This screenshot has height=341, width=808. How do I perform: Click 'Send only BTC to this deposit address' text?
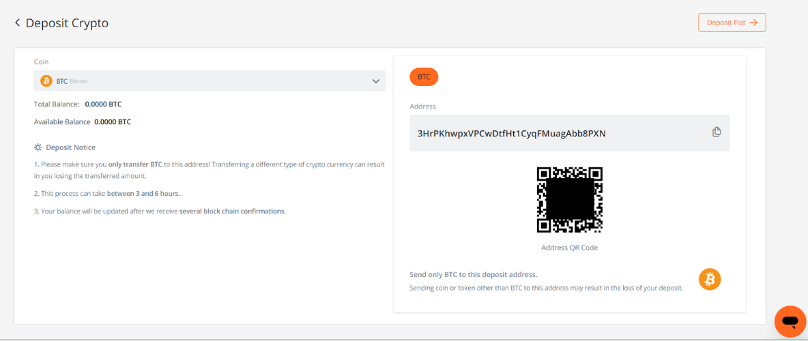coord(473,275)
